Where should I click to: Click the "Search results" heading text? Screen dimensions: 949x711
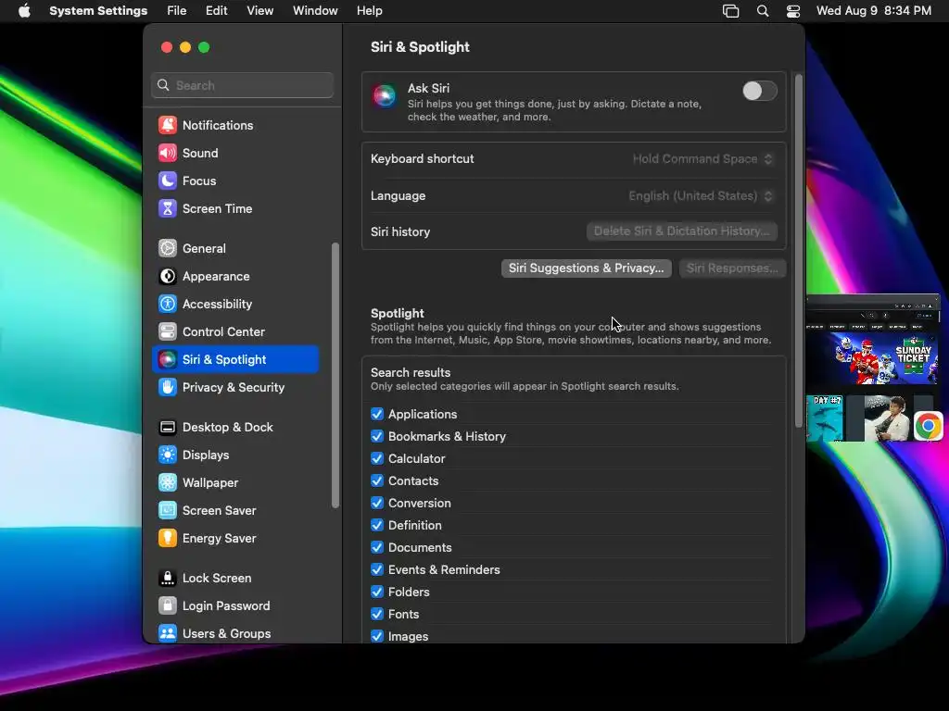pyautogui.click(x=411, y=372)
